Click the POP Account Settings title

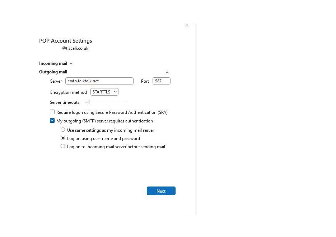click(65, 41)
